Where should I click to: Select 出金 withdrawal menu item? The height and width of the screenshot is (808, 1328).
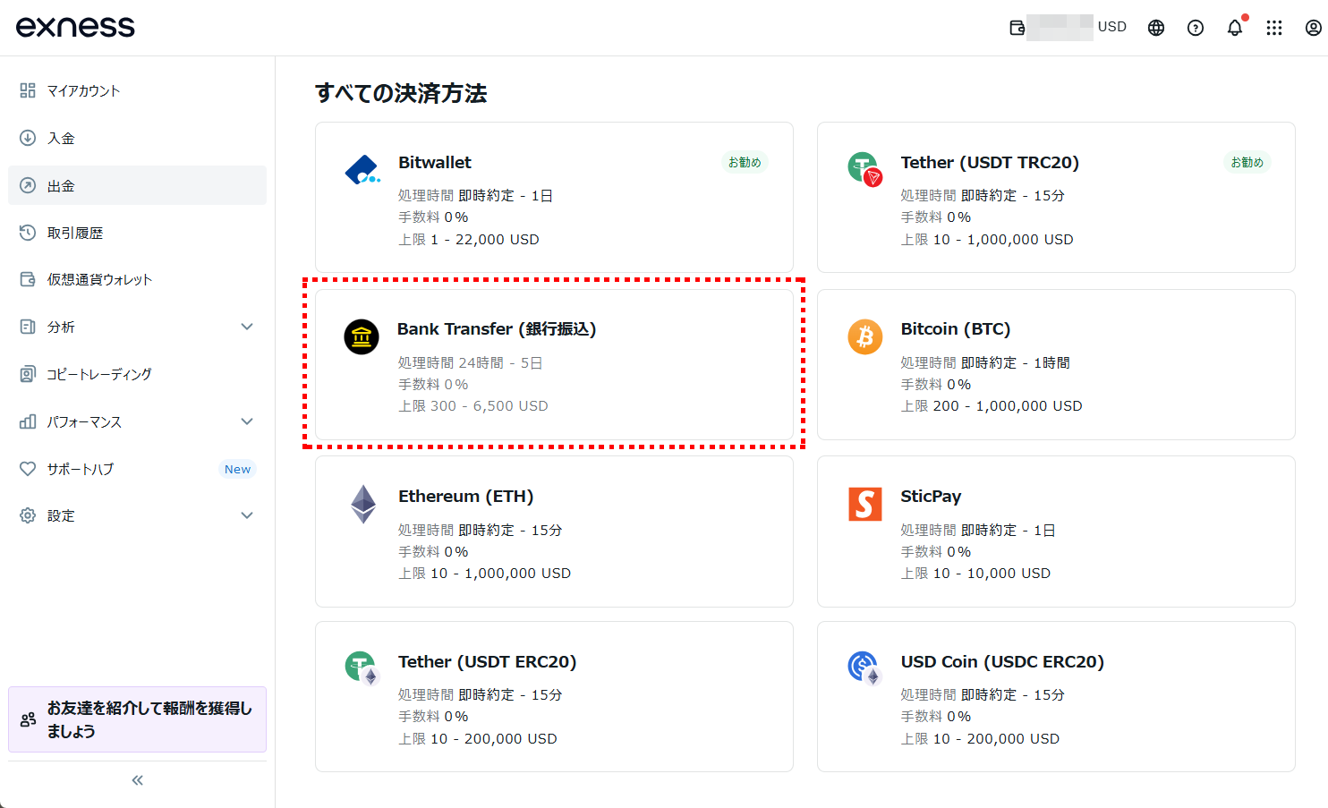[x=137, y=185]
